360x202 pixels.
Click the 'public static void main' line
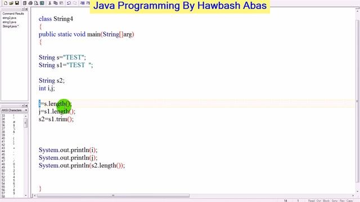[x=86, y=34]
